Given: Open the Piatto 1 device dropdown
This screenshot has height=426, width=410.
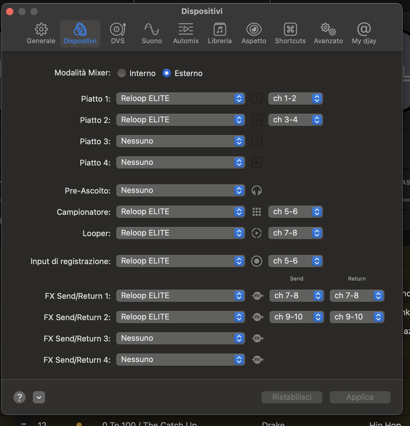Looking at the screenshot, I should [x=180, y=99].
